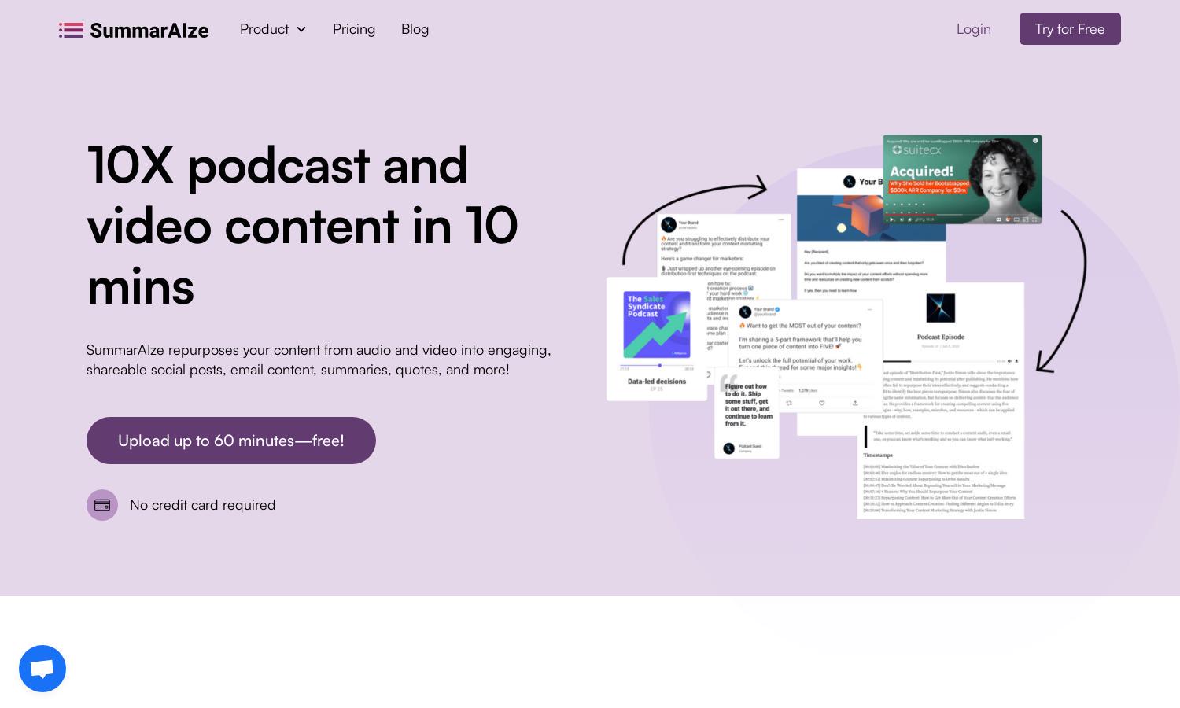Click the SummarAIze repurposes your content paragraph

[x=319, y=360]
